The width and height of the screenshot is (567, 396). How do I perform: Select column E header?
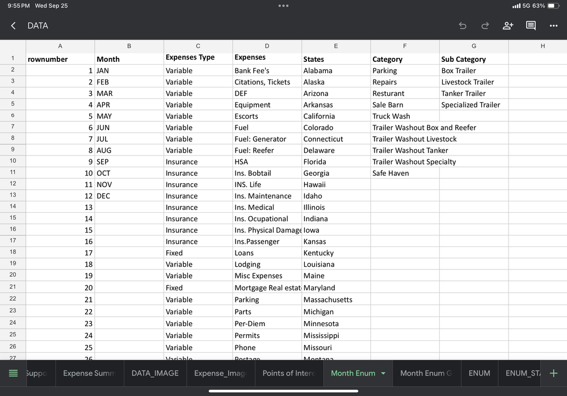pyautogui.click(x=336, y=46)
